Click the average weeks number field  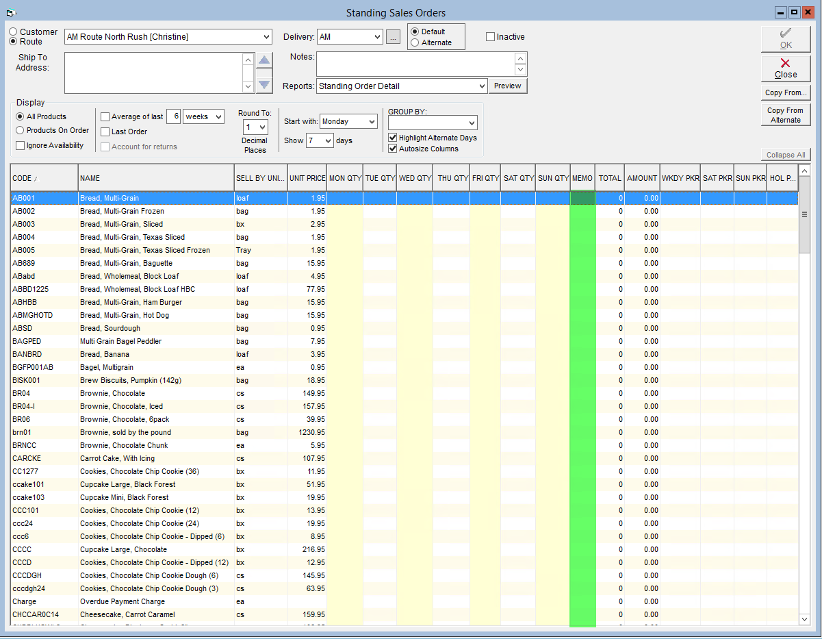click(x=174, y=117)
